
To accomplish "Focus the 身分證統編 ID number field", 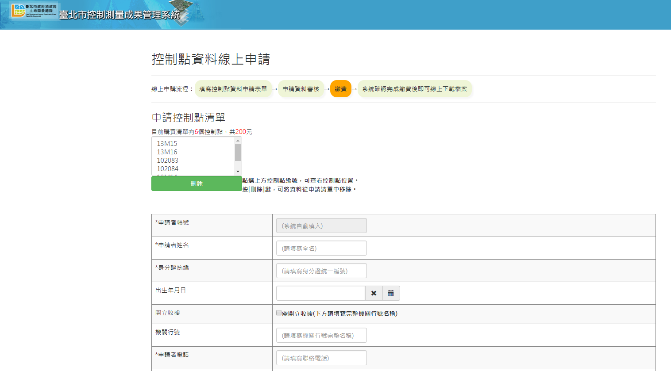I will (321, 271).
